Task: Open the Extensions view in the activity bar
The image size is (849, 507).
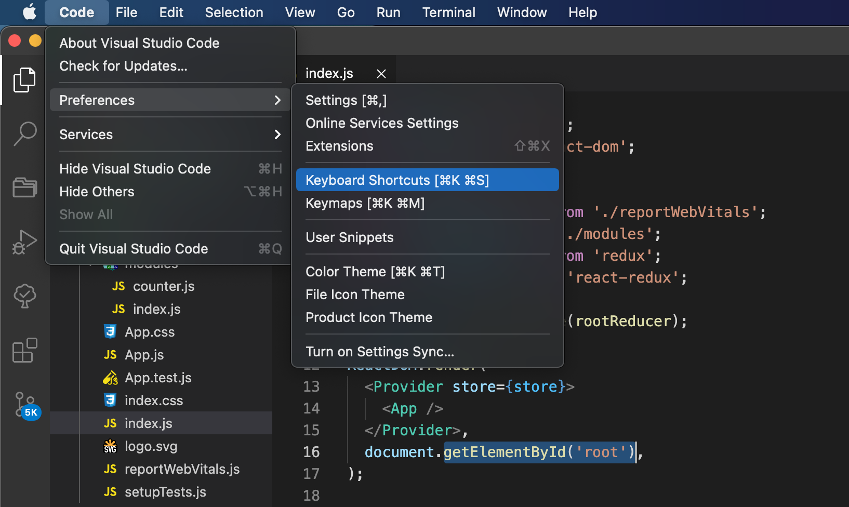Action: point(24,350)
